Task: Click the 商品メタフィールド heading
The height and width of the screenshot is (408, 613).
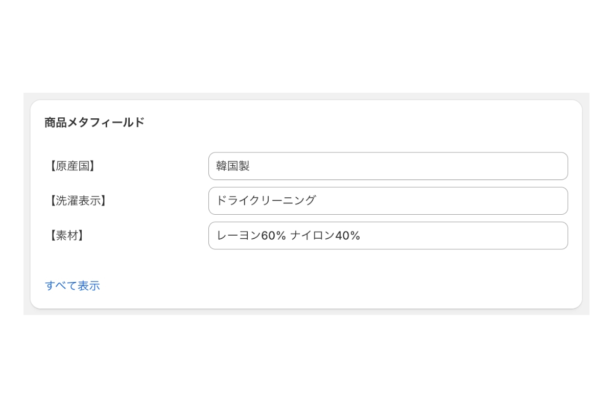Action: click(x=95, y=122)
